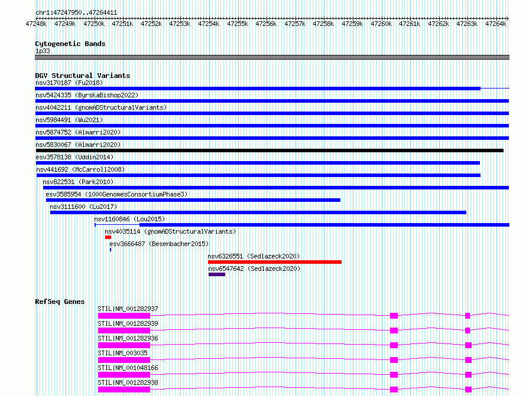Select nsv6547642 (Sedlazeck2020) label

pos(254,269)
